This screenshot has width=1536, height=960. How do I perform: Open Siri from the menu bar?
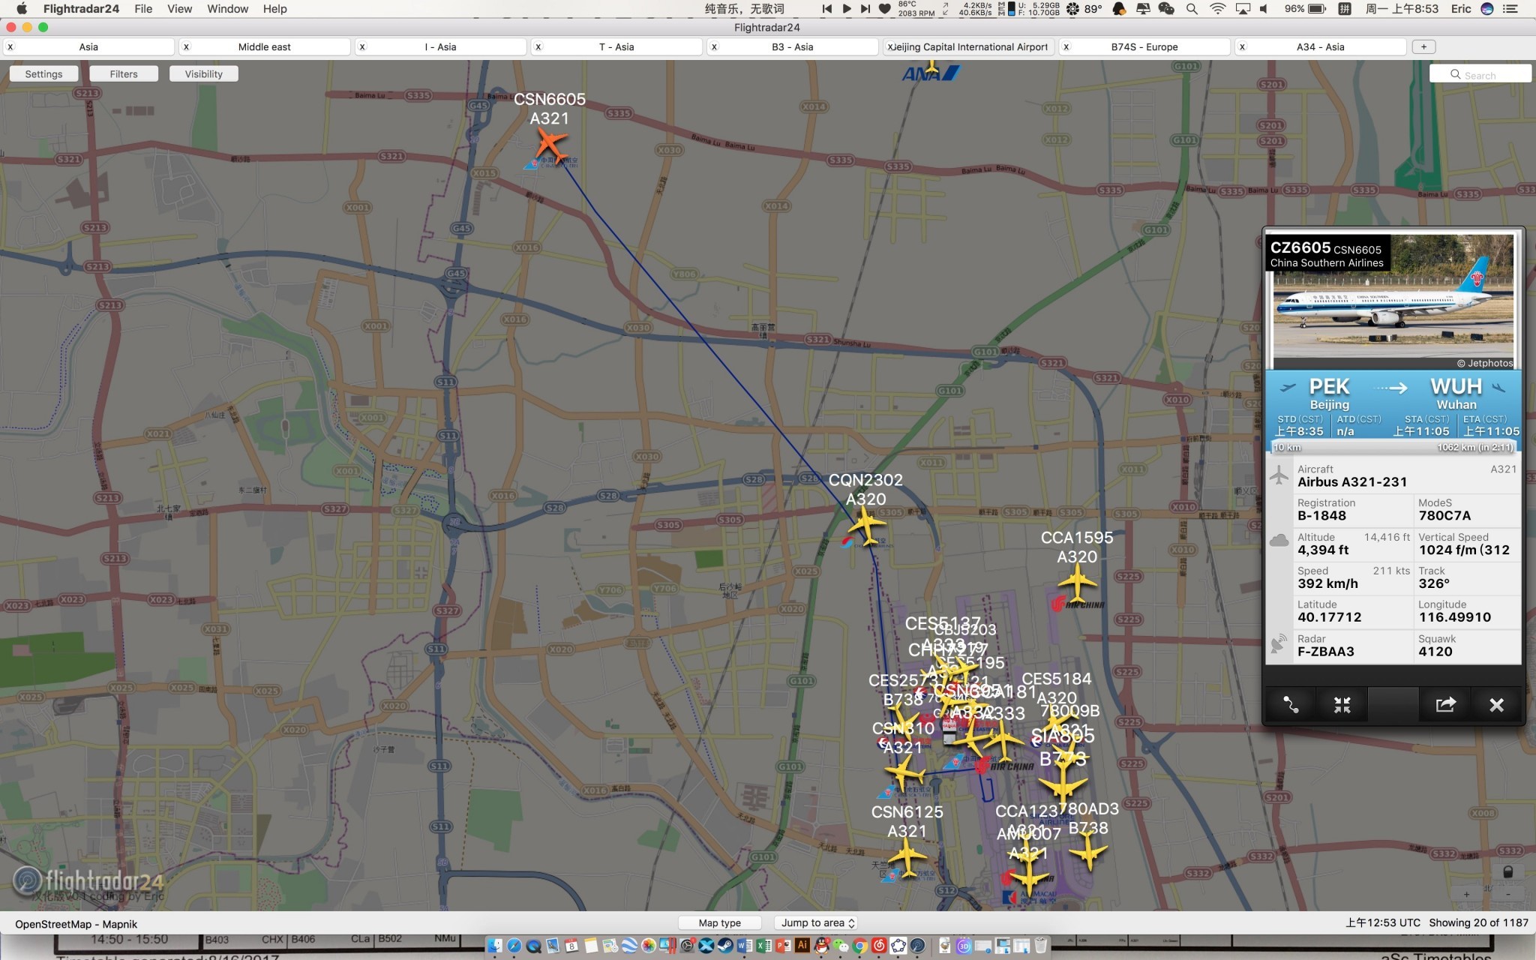[x=1487, y=9]
